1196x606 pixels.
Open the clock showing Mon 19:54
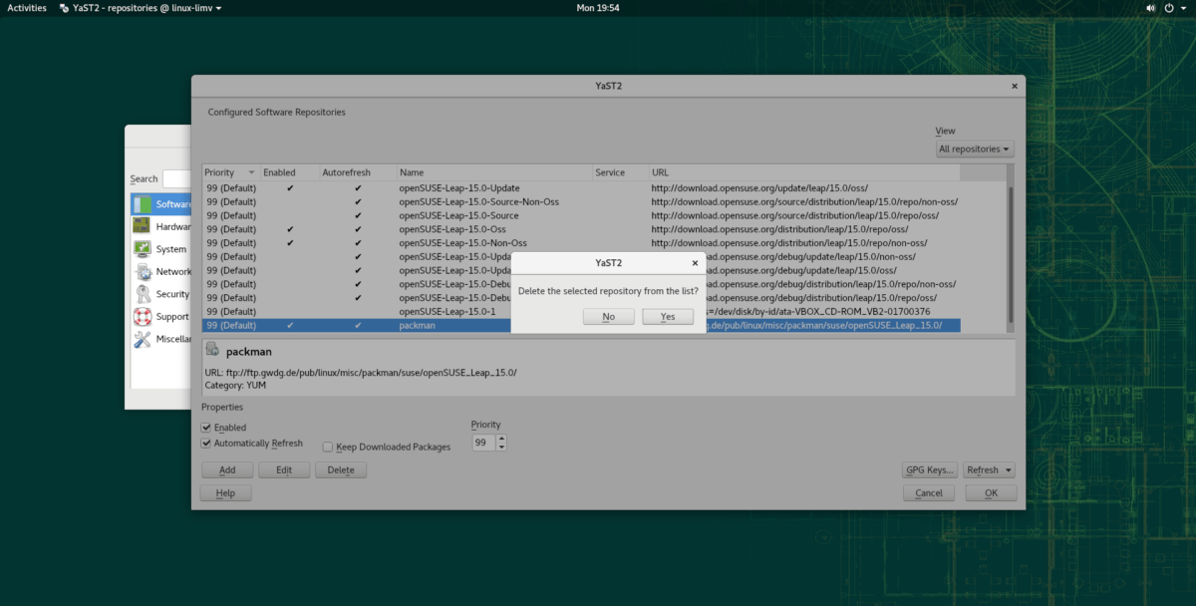point(598,7)
